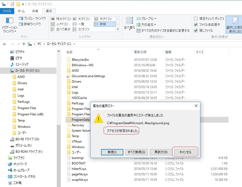Open the ファイル ribbon menu
242x187 pixels.
[8, 11]
